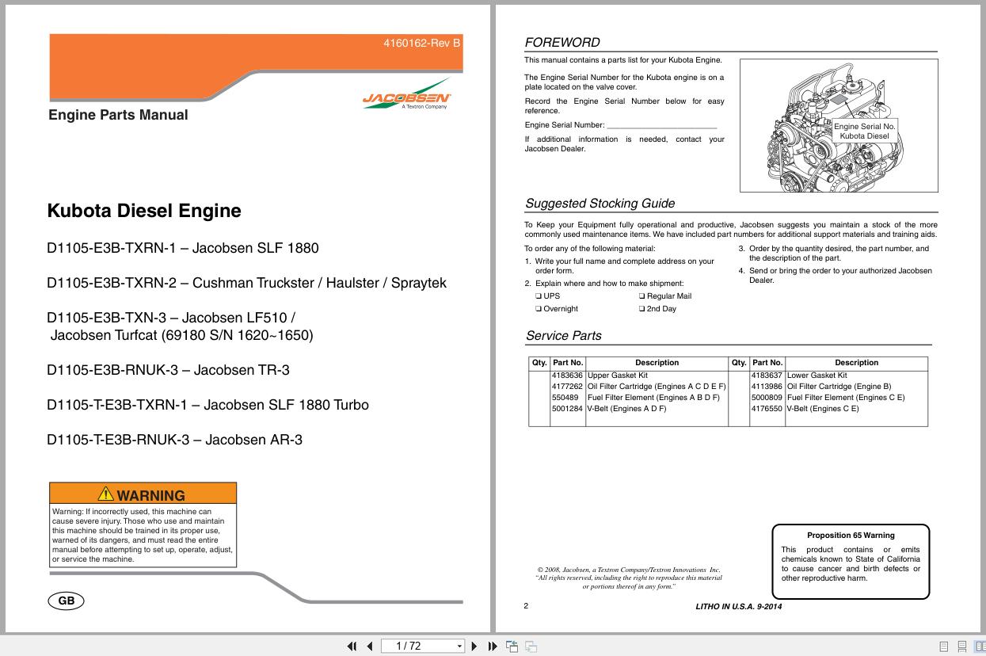Select part number 550489 in the table

565,398
